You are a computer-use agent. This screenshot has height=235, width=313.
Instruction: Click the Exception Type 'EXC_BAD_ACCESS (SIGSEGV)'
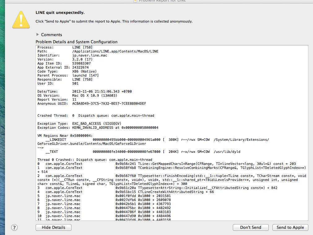97,124
